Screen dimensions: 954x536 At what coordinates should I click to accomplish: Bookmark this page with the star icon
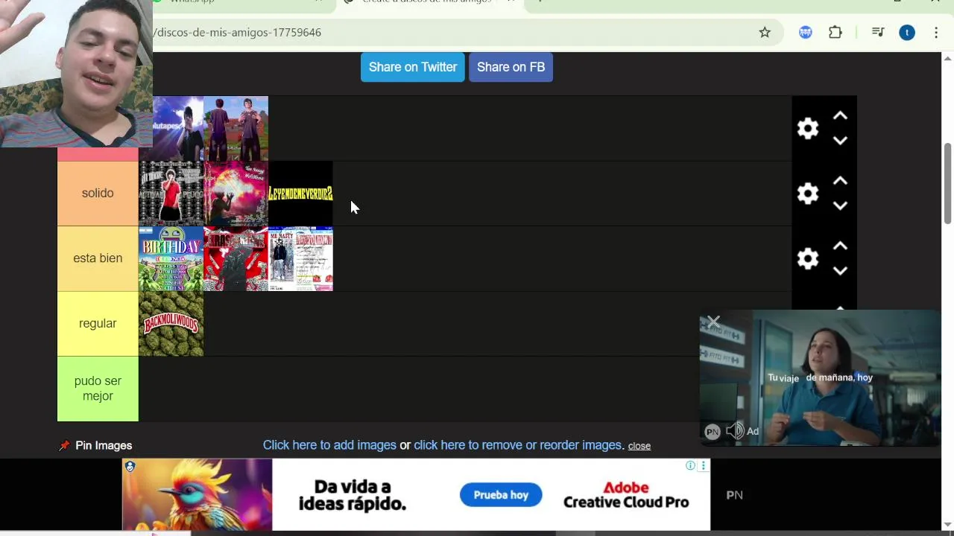point(765,32)
